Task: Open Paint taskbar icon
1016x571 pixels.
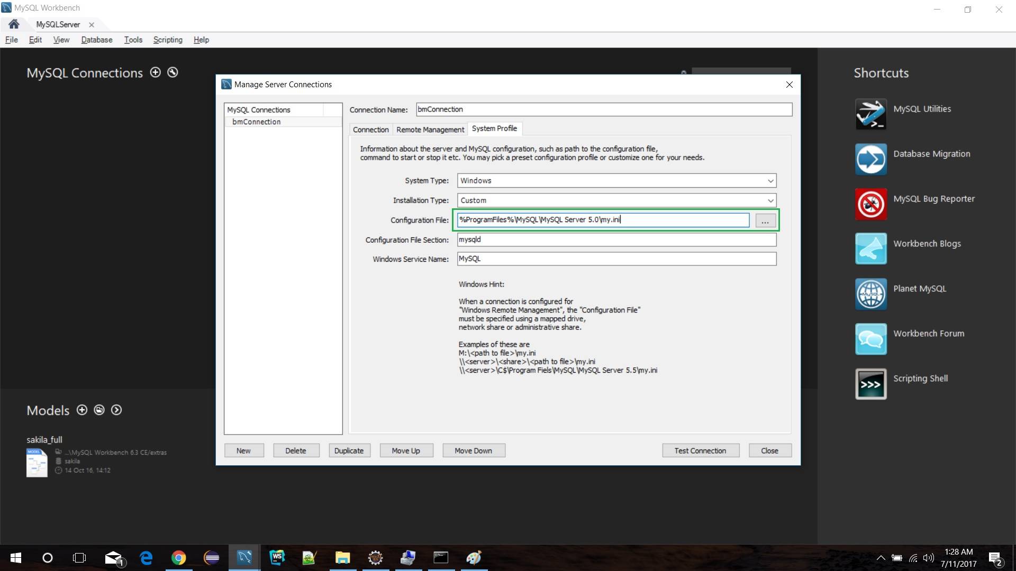Action: 474,558
